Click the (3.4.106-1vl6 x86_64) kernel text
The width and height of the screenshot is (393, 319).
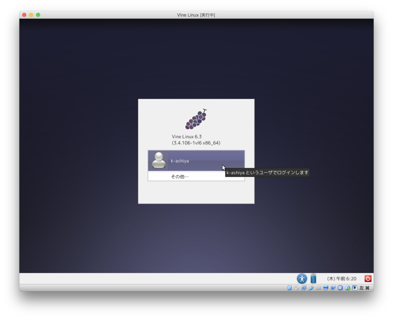pyautogui.click(x=196, y=143)
